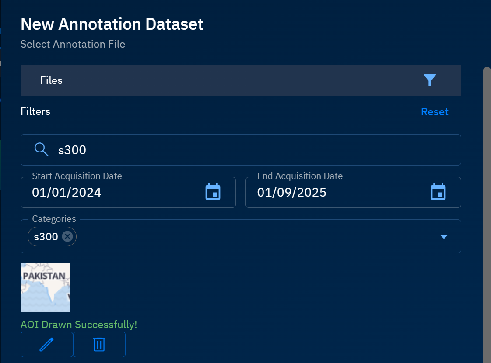Focus the search field containing s300
Image resolution: width=491 pixels, height=363 pixels.
pyautogui.click(x=254, y=150)
